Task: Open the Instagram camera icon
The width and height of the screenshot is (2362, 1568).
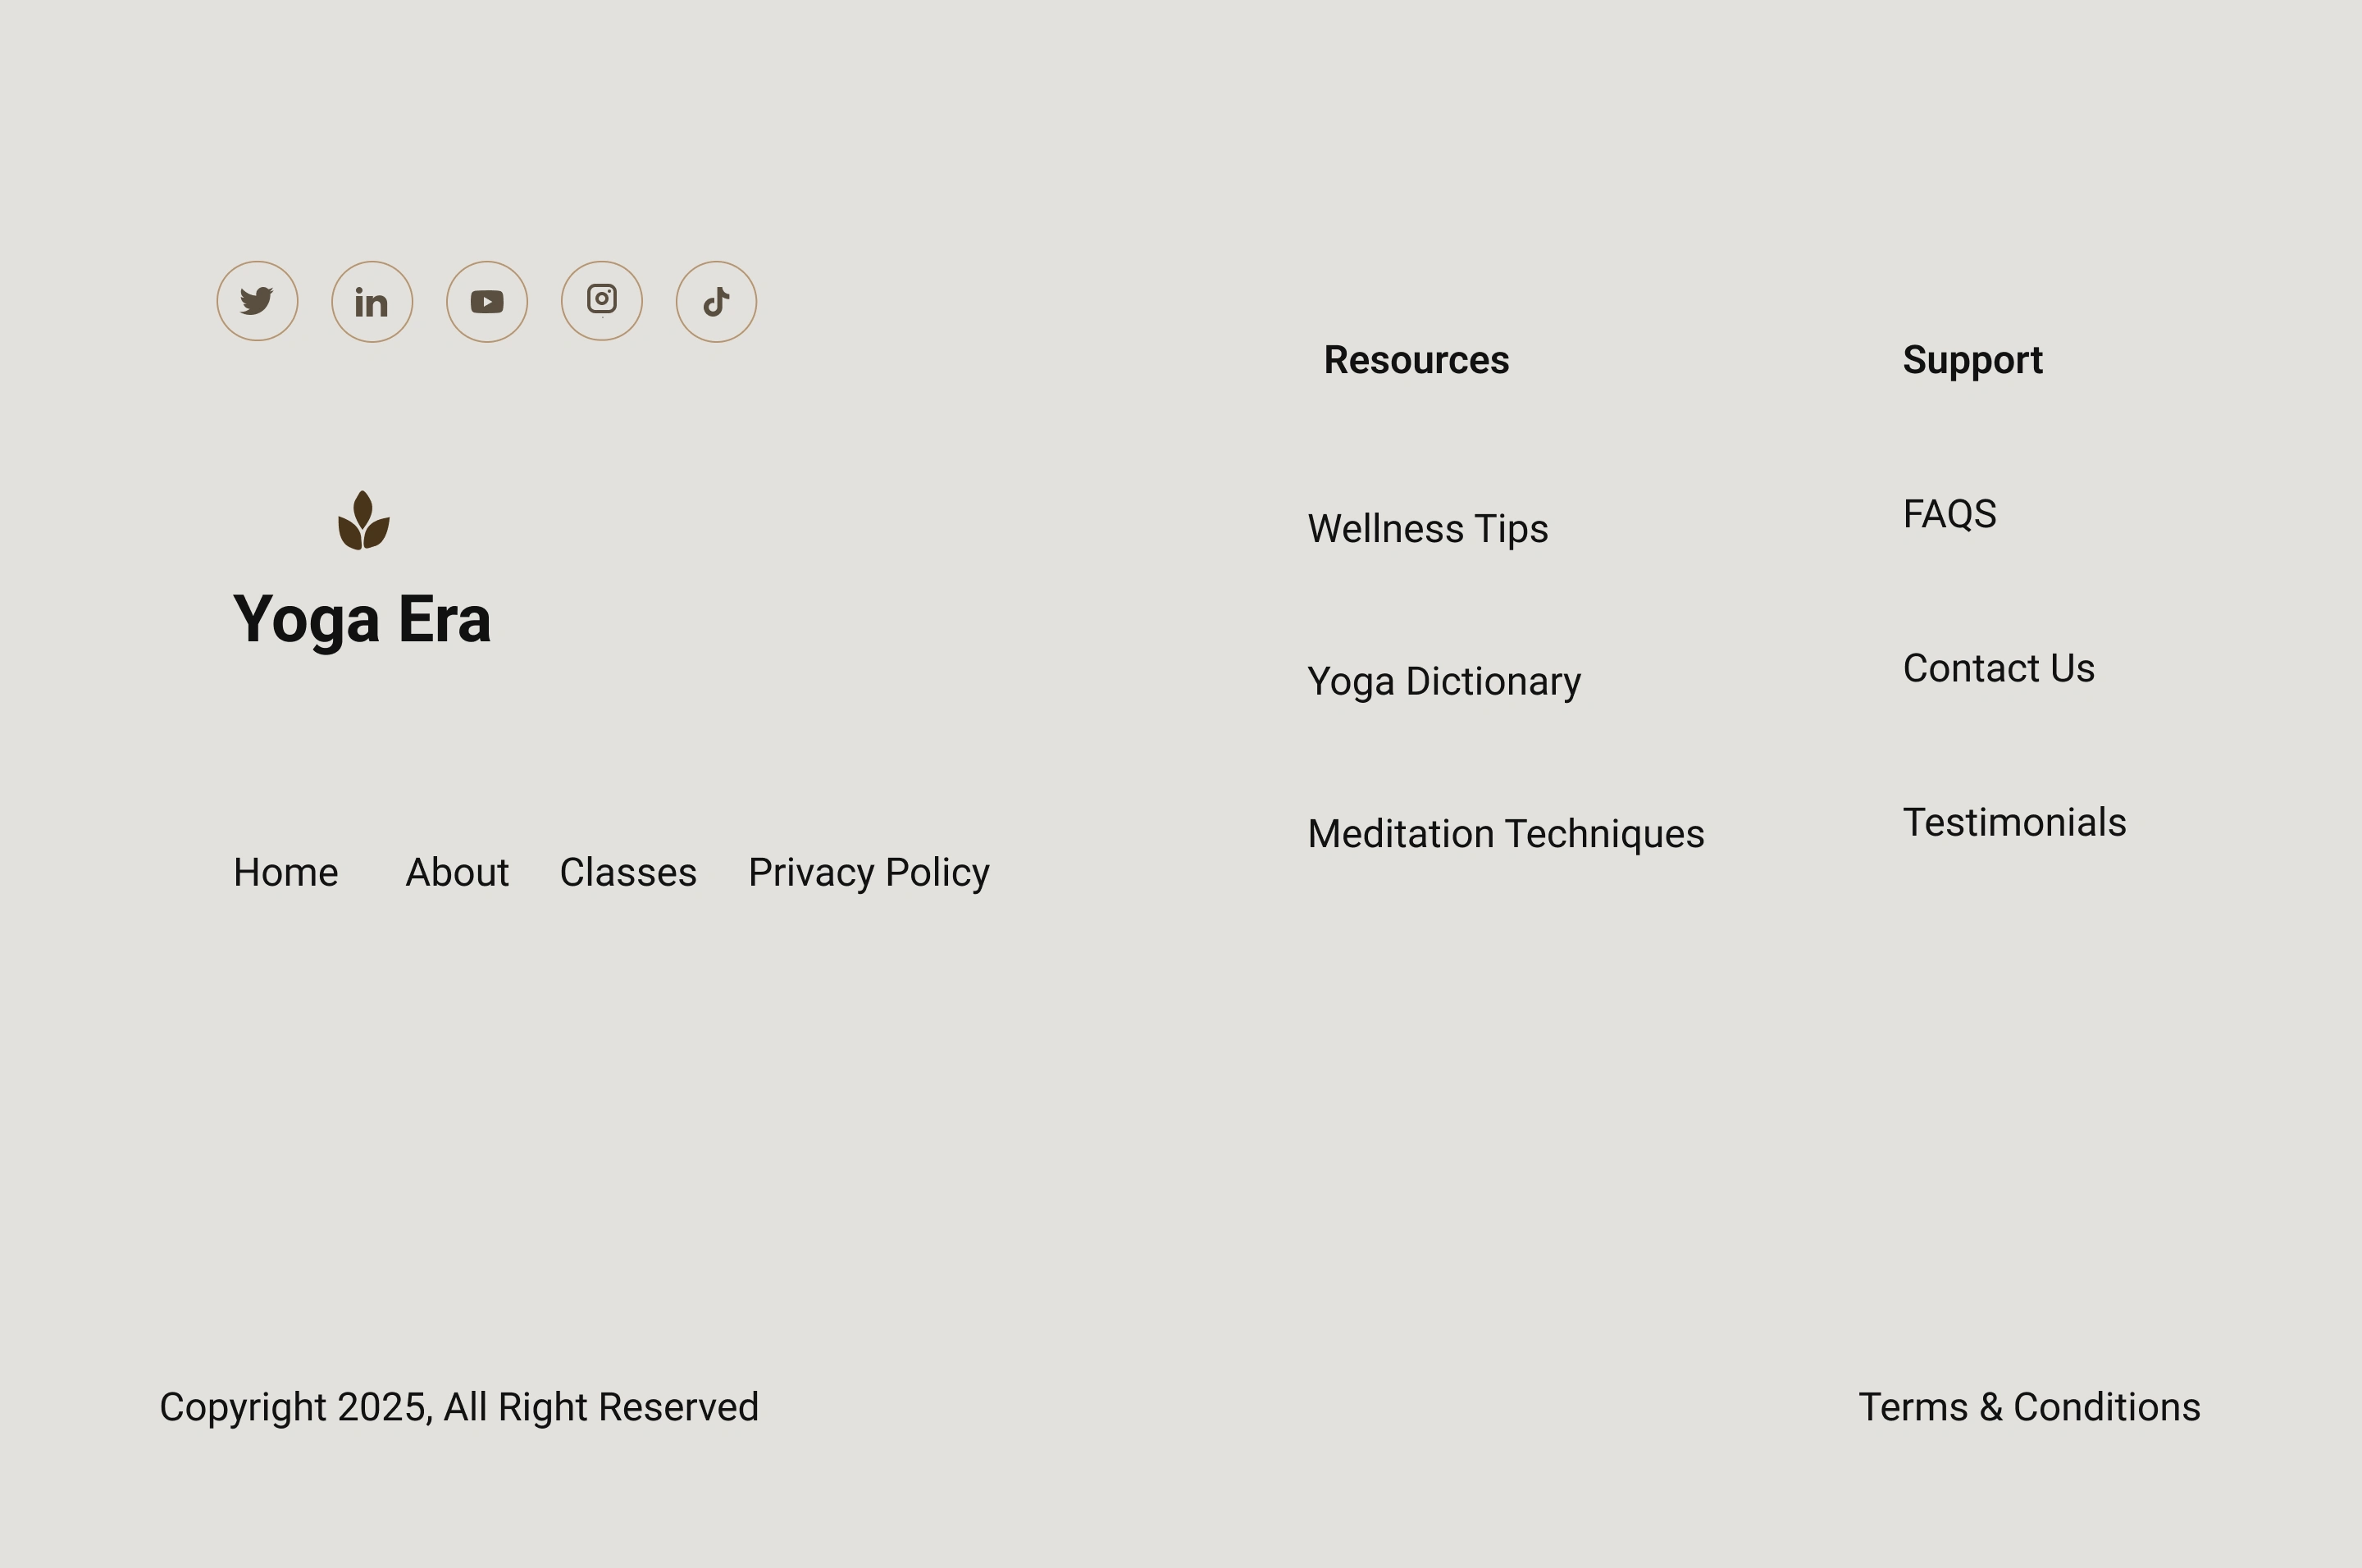Action: pos(602,300)
